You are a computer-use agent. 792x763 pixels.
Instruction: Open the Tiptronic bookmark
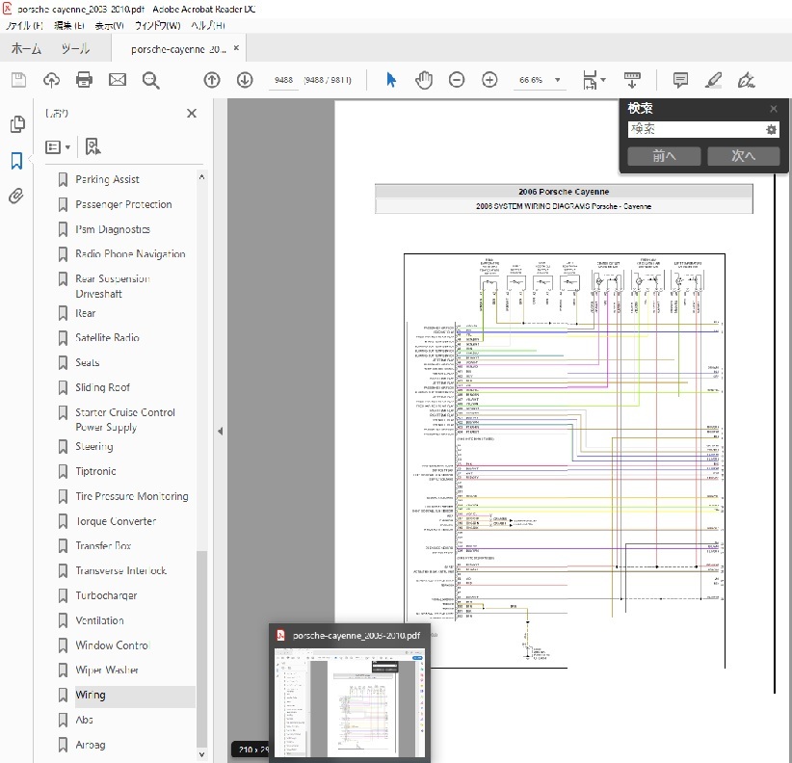95,471
